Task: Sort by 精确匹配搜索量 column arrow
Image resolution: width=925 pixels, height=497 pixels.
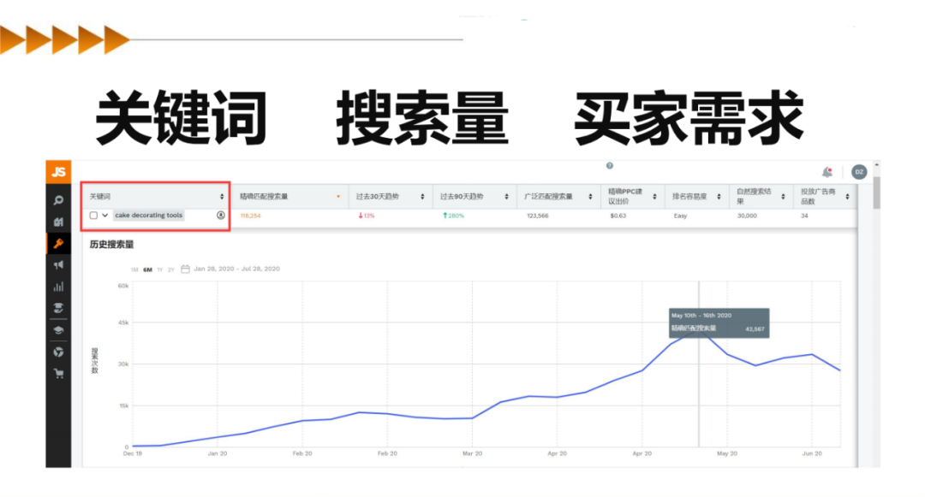Action: (338, 197)
